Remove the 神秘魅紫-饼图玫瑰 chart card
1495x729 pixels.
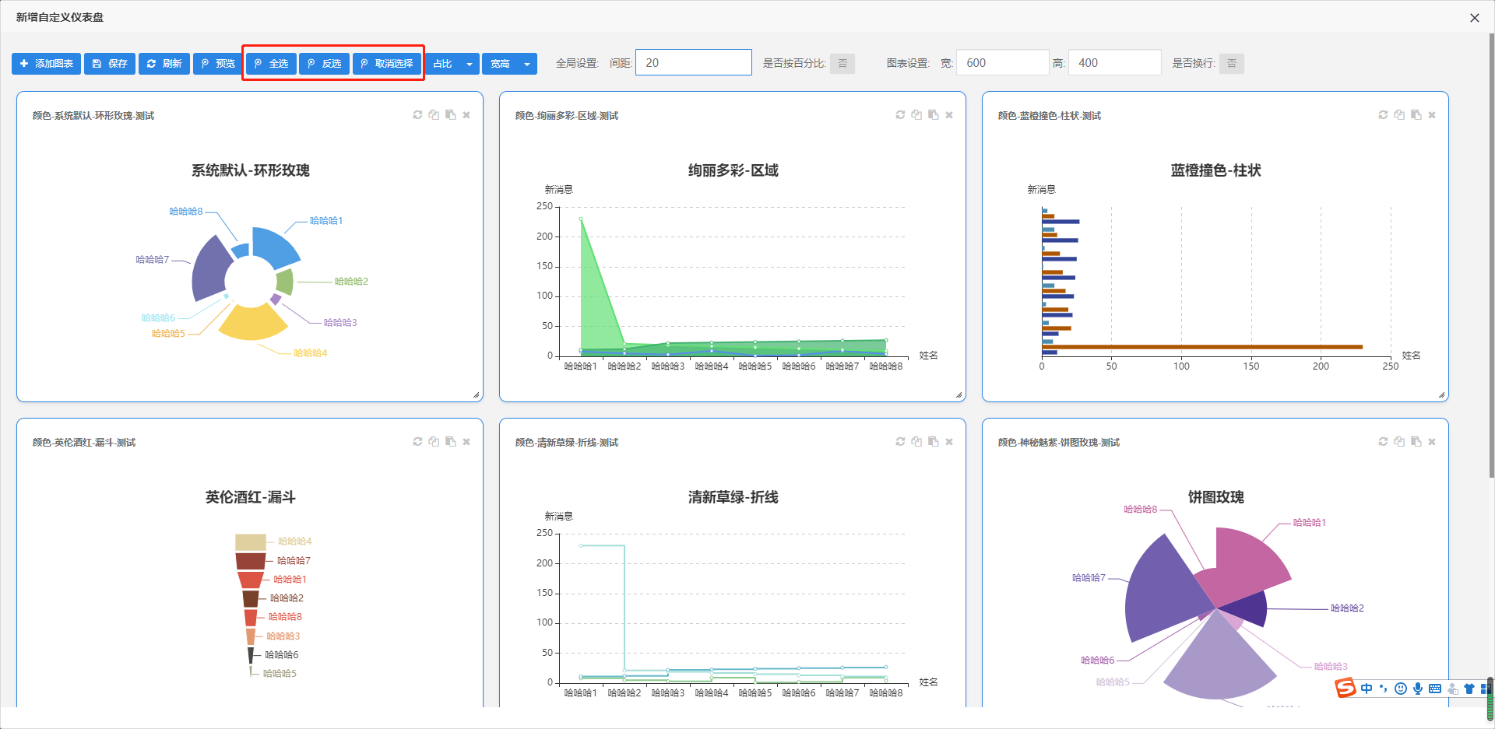(1432, 442)
